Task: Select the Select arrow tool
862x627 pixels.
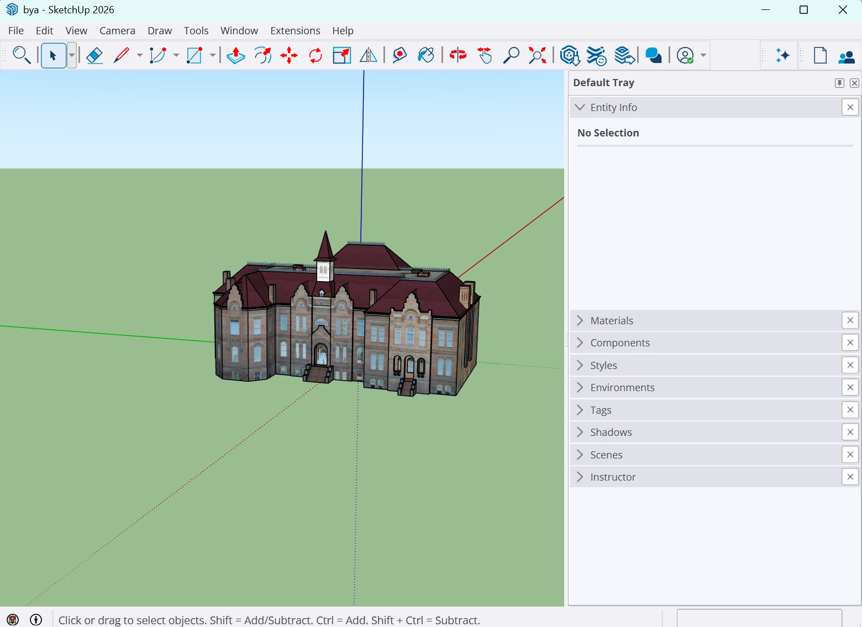Action: pos(53,55)
